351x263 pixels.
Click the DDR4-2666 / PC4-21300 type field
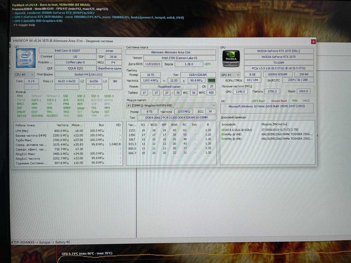(176, 118)
